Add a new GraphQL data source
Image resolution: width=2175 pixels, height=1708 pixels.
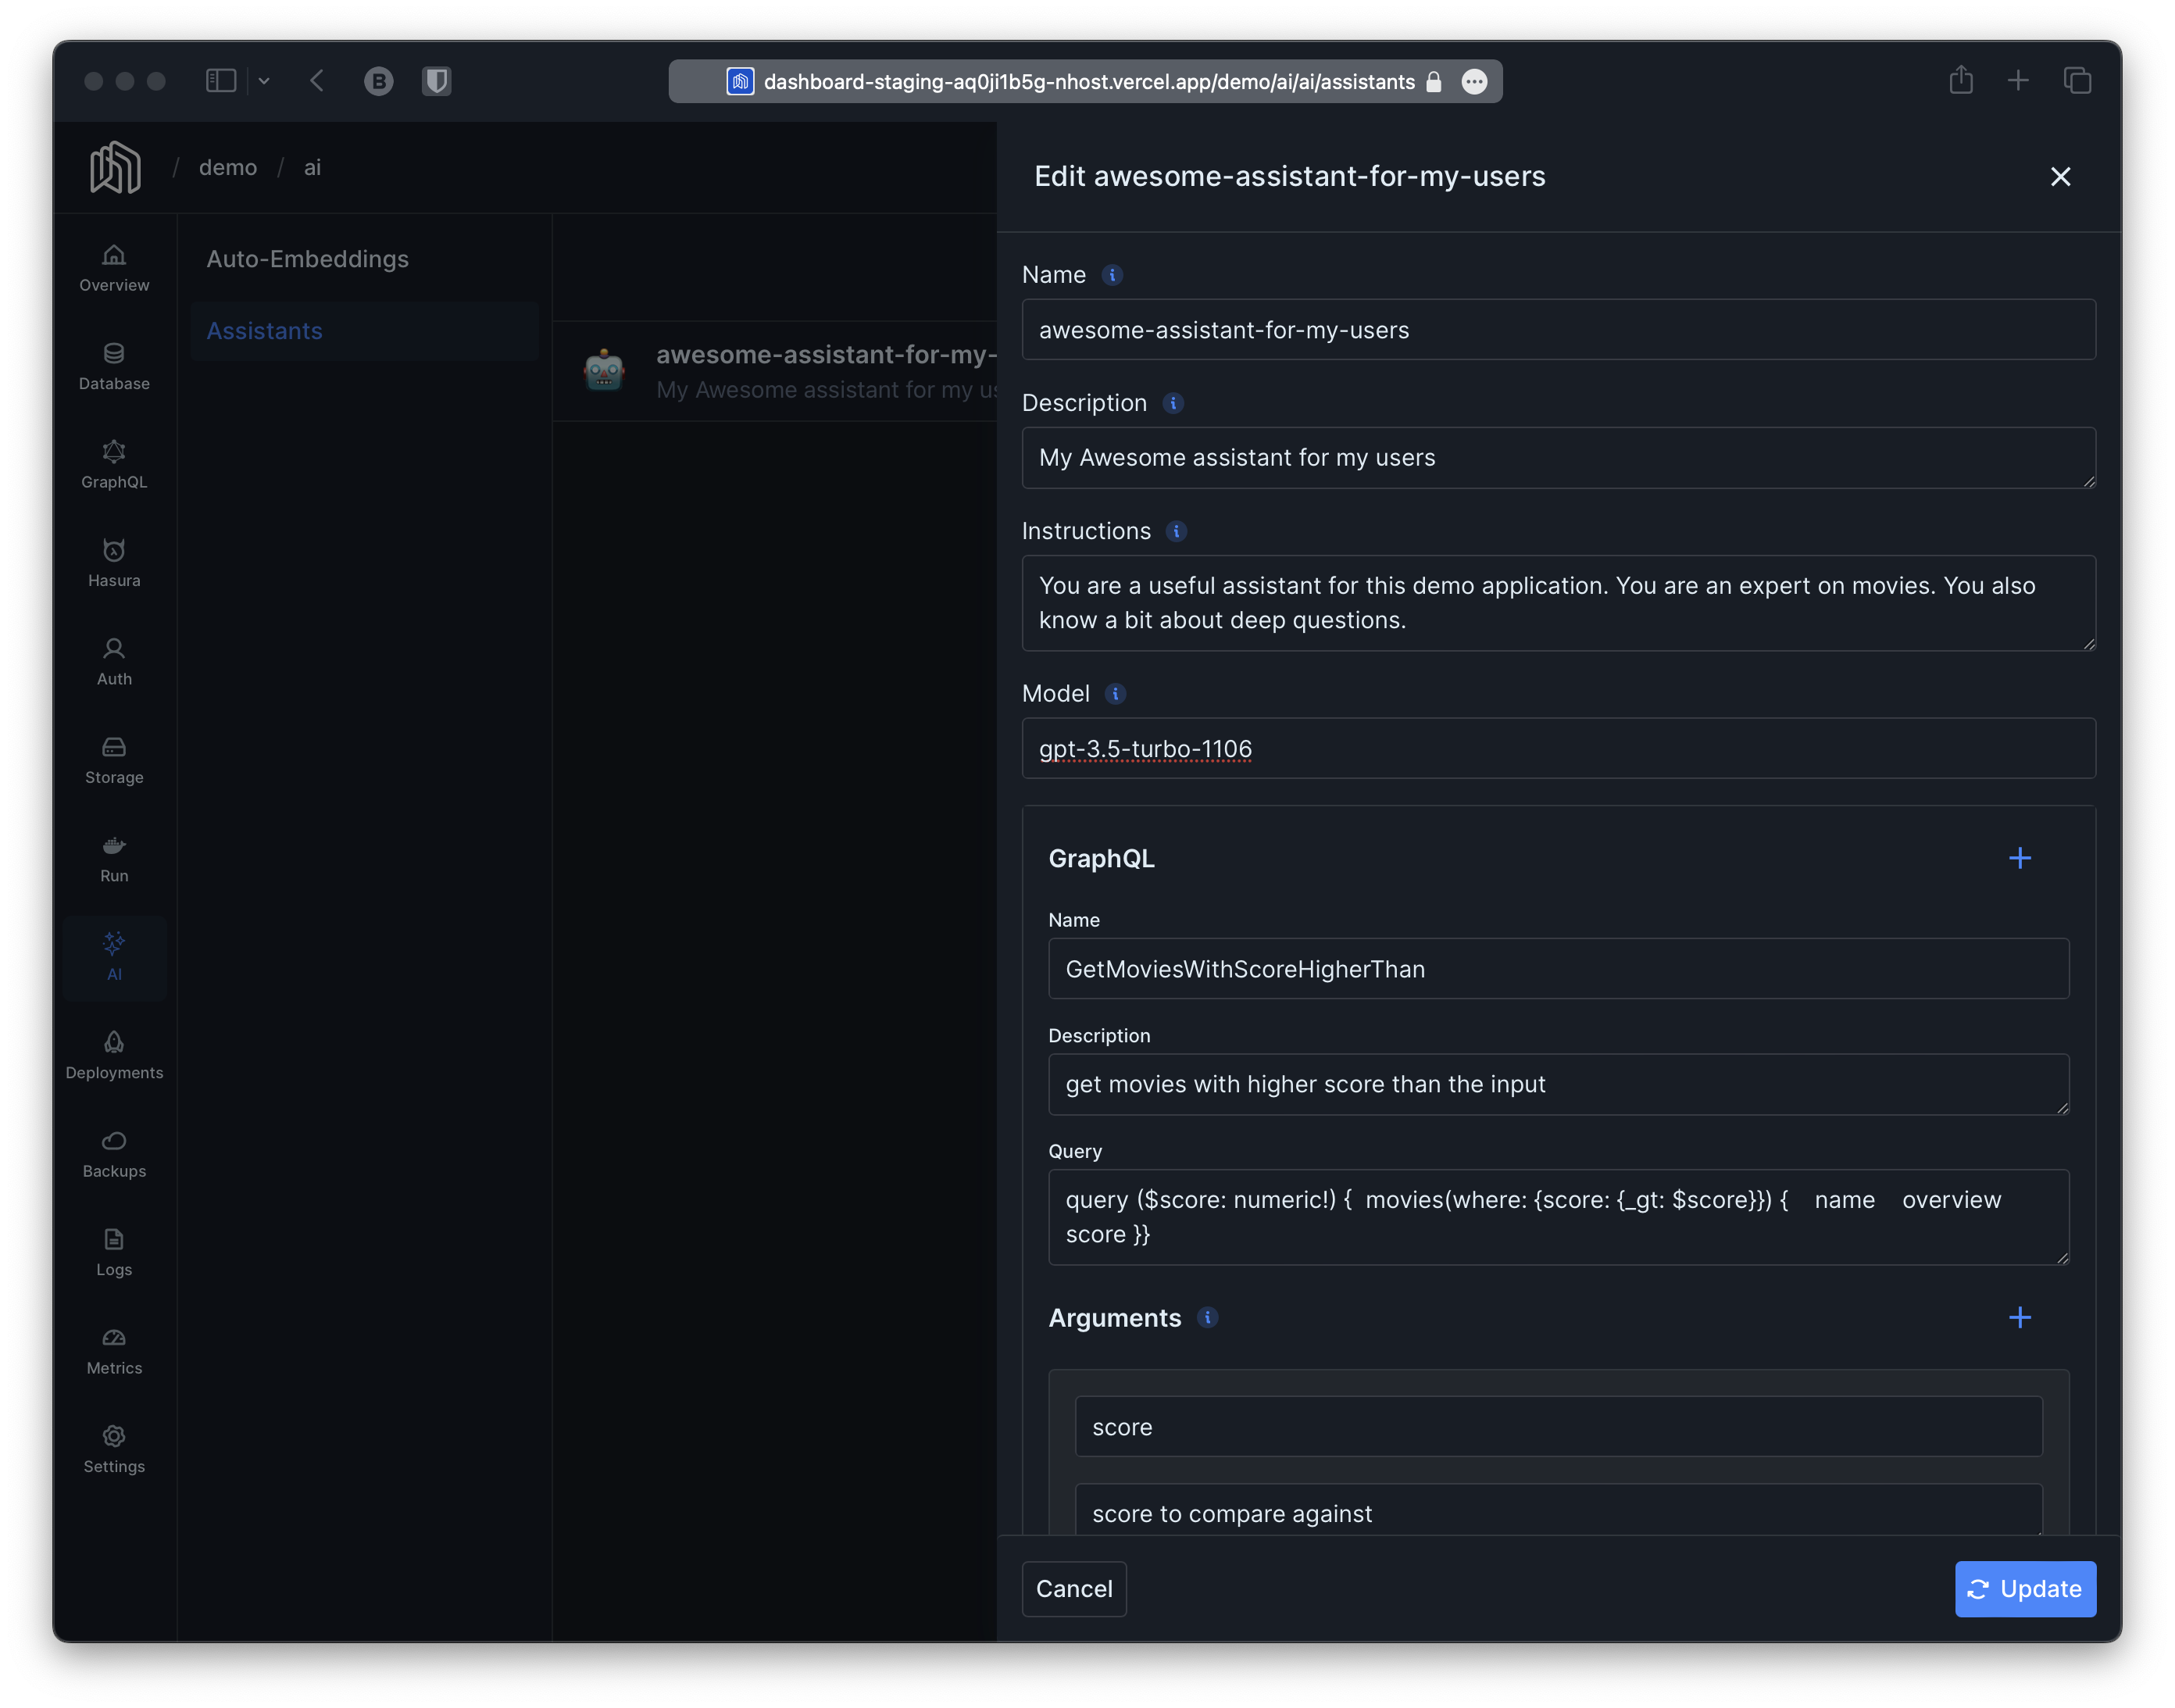(x=2019, y=858)
